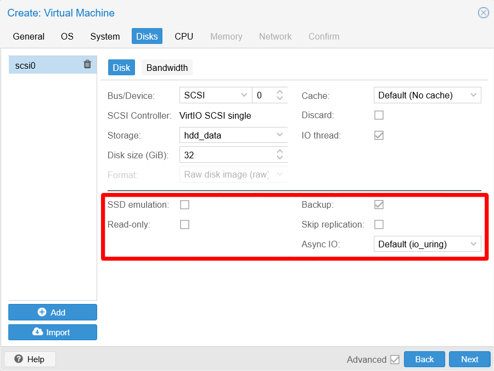Viewport: 494px width, 371px height.
Task: Disable the IO thread checkbox
Action: tap(379, 135)
